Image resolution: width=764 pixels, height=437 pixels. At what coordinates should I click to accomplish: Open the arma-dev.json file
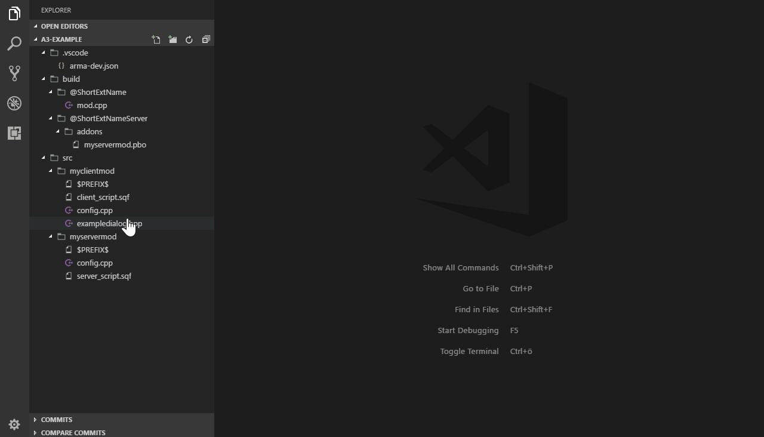(94, 66)
